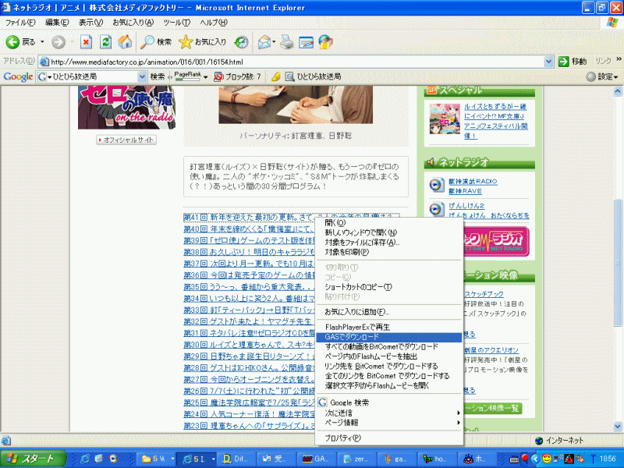Expand the リンク toolbar chevron
This screenshot has width=624, height=468.
click(619, 59)
